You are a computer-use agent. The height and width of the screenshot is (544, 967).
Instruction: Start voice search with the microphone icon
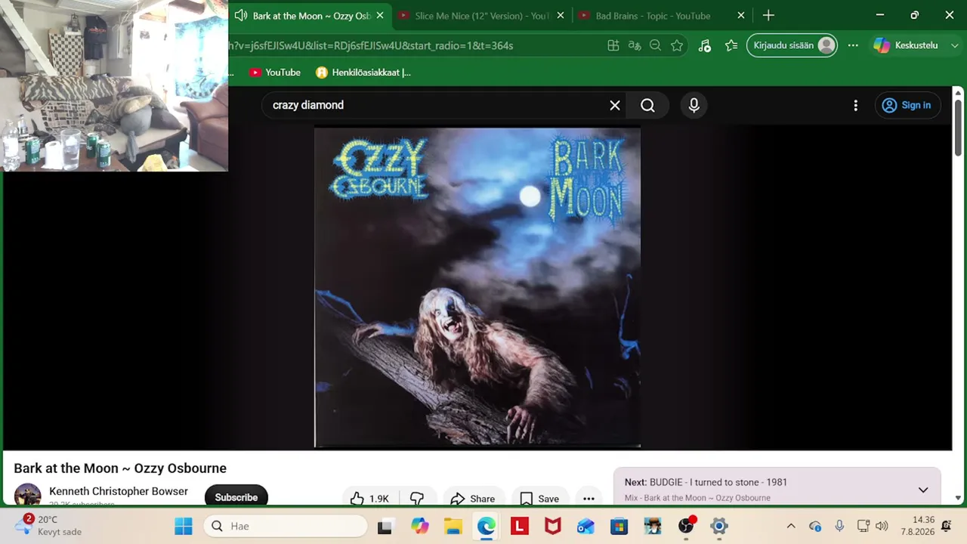(694, 105)
